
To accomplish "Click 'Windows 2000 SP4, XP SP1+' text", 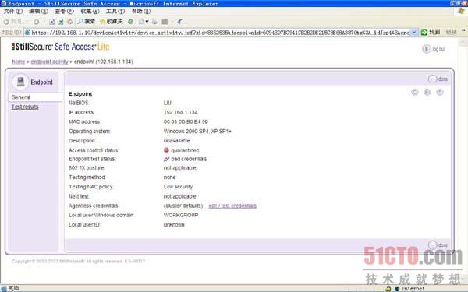I will (x=197, y=132).
